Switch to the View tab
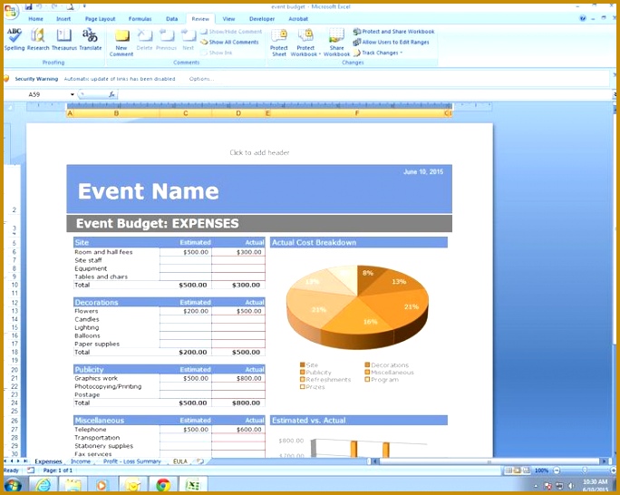The height and width of the screenshot is (495, 620). click(x=228, y=18)
